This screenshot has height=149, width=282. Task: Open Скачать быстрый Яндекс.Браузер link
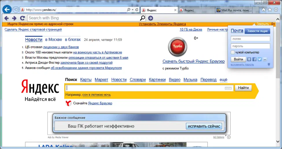pyautogui.click(x=193, y=61)
